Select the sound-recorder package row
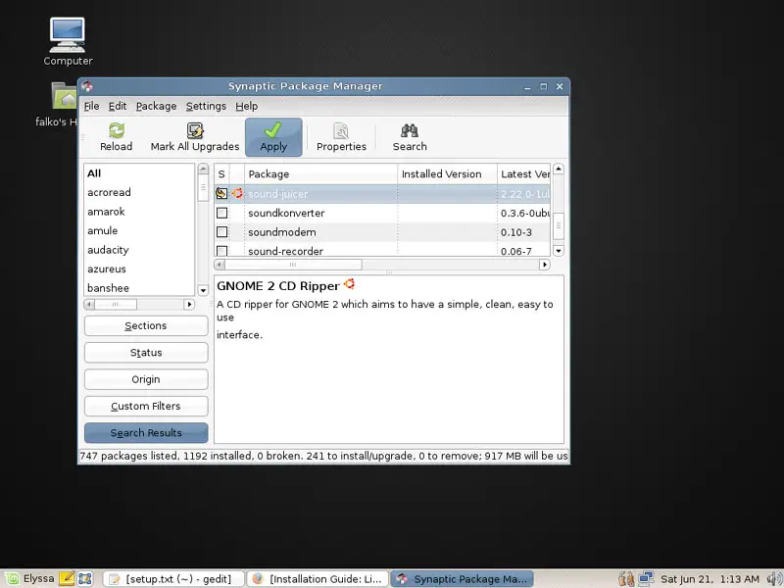 [x=382, y=250]
